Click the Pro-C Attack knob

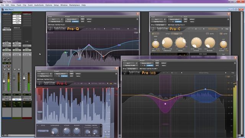pyautogui.click(x=196, y=43)
